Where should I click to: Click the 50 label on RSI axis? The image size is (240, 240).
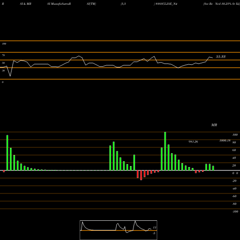(x=3, y=63)
